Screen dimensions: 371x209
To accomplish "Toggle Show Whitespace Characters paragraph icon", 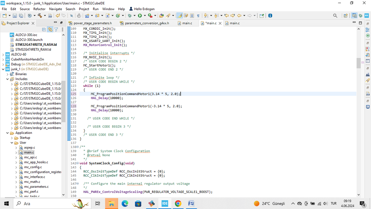I will 198,16.
